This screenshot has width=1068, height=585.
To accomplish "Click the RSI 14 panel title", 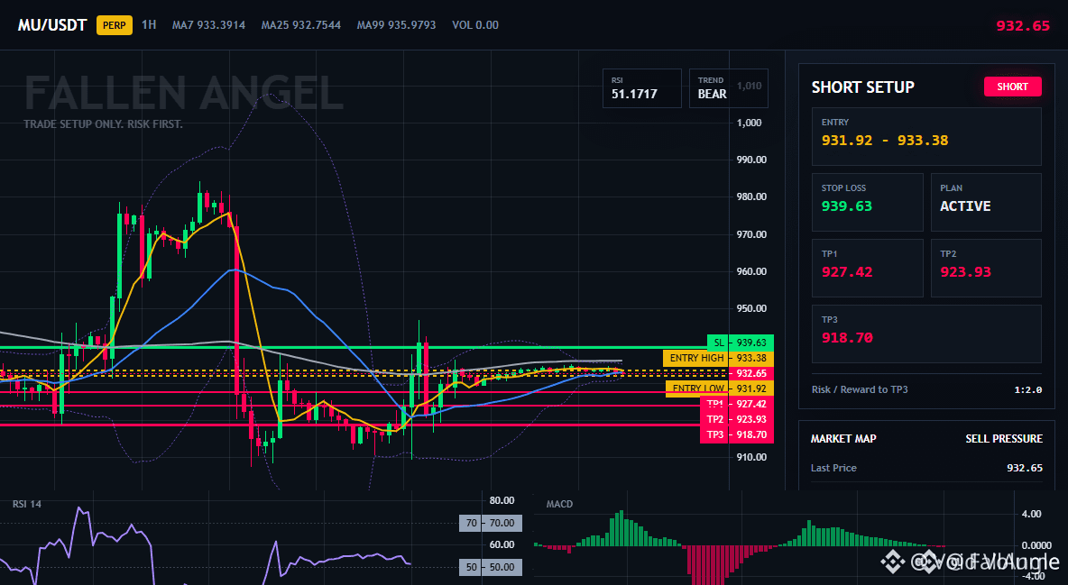I will [26, 504].
